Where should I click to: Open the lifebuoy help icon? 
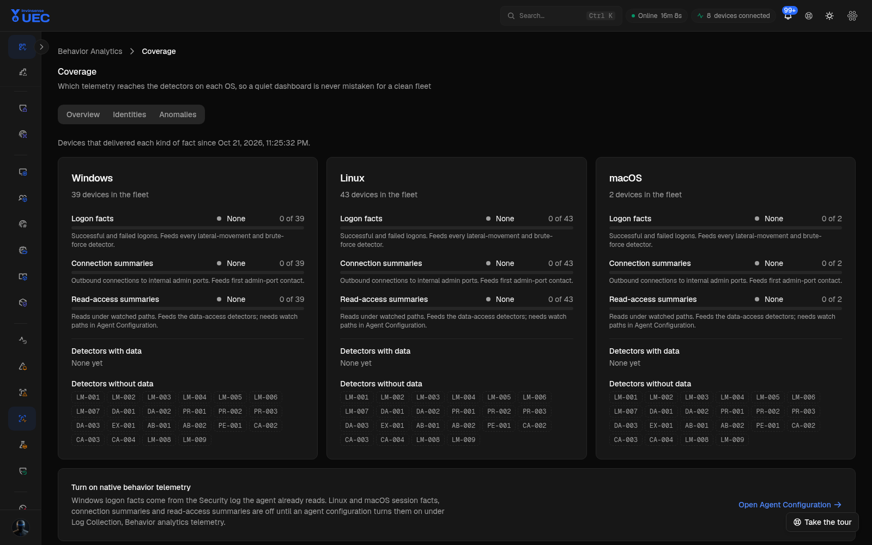[x=809, y=16]
